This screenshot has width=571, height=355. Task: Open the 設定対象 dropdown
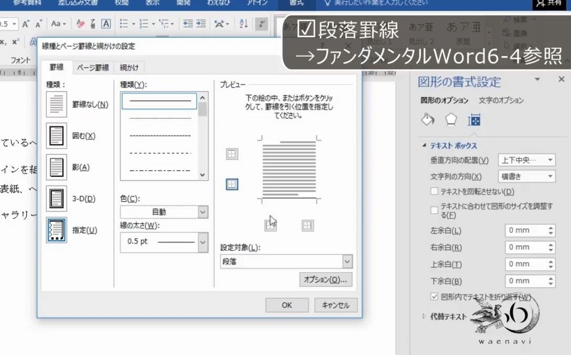(347, 261)
